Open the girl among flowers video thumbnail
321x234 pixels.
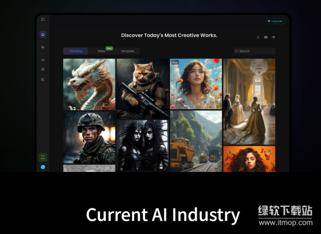click(196, 84)
